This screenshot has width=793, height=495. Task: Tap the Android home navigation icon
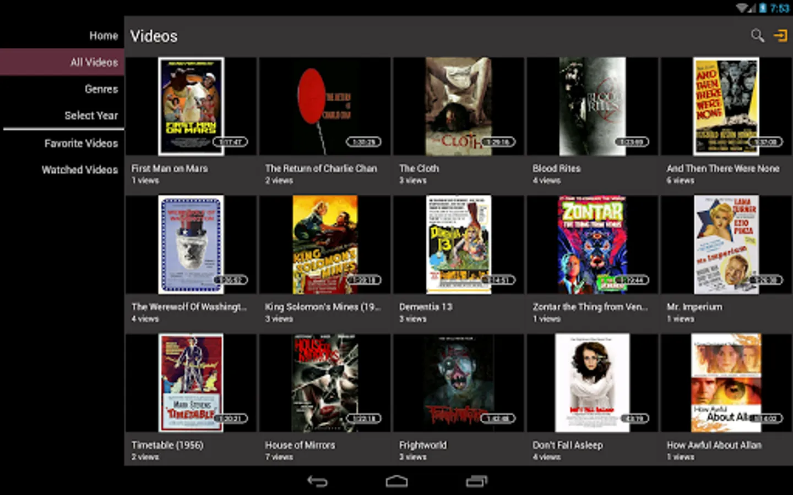pyautogui.click(x=397, y=481)
